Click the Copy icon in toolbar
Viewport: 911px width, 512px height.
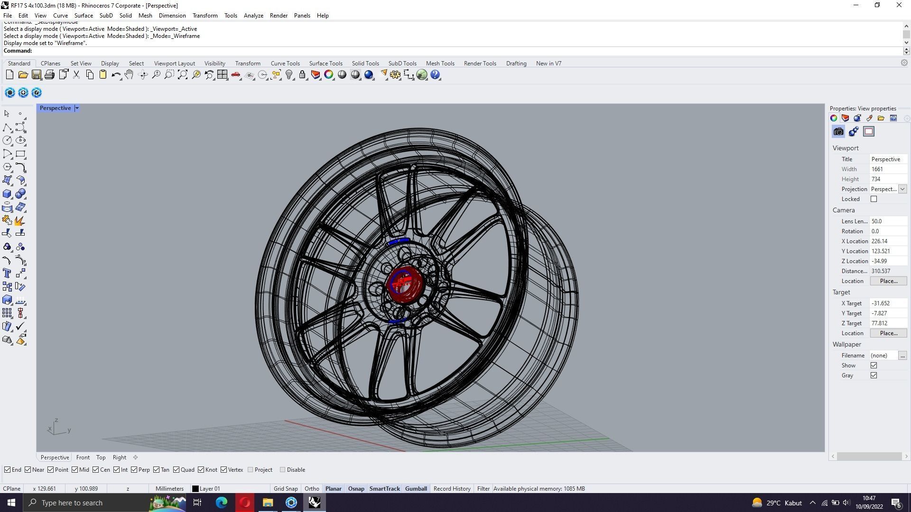(90, 75)
